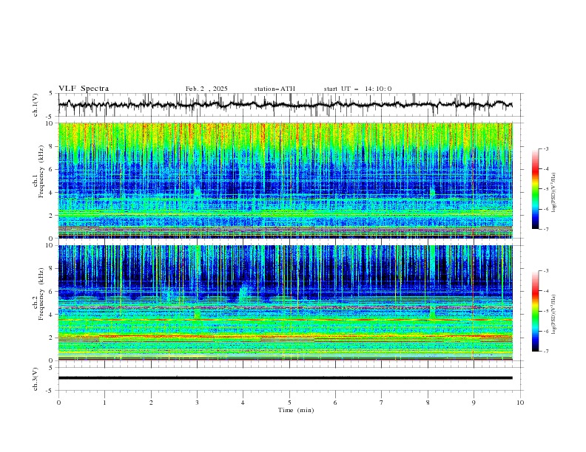Click the "ch.3(V)" axis label
Image resolution: width=586 pixels, height=452 pixels.
point(36,379)
